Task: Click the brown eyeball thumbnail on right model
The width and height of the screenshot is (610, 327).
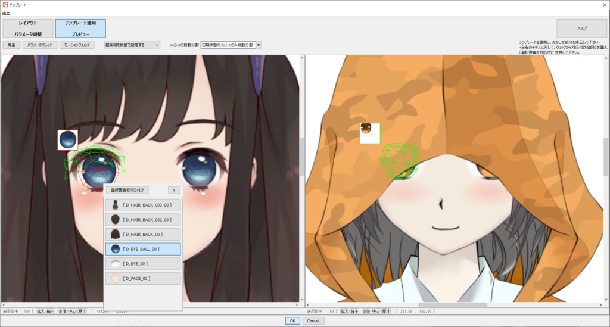Action: pos(369,133)
